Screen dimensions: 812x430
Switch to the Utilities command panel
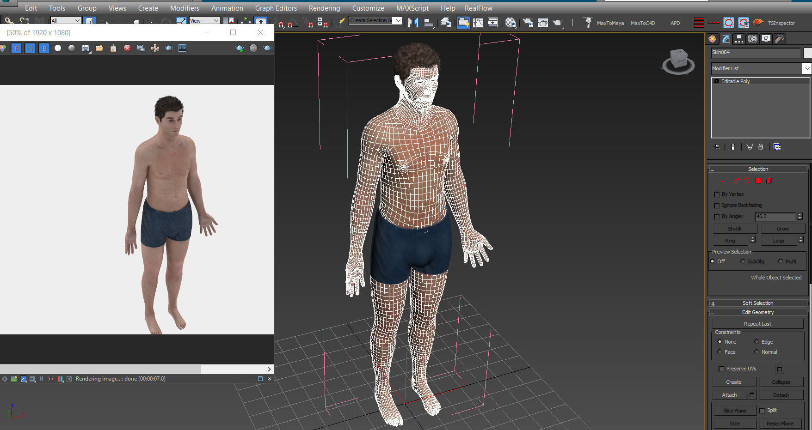780,39
